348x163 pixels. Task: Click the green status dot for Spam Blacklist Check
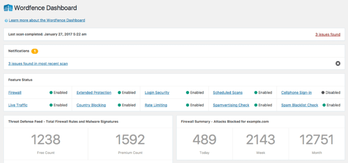(324, 105)
